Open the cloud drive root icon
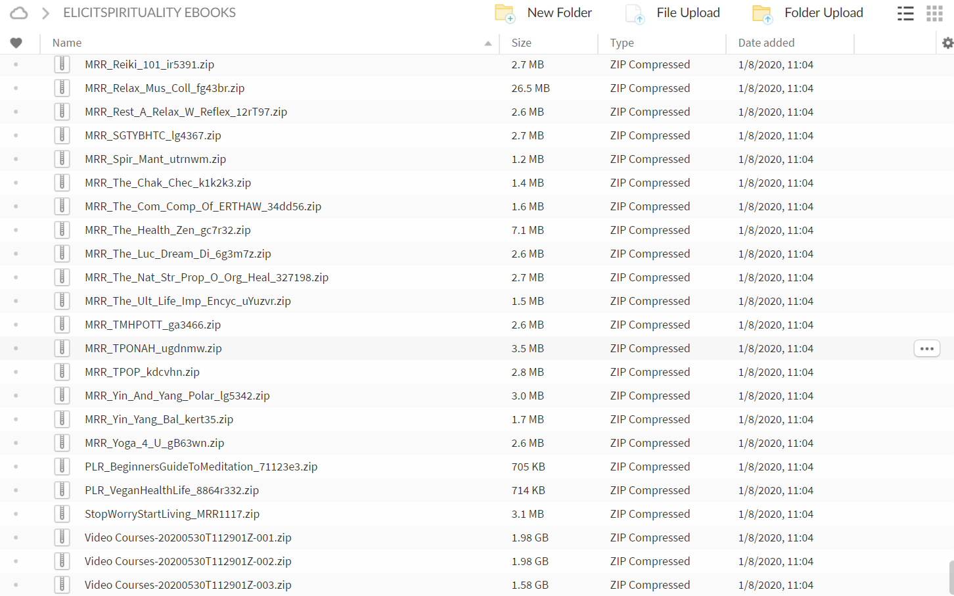This screenshot has height=596, width=954. coord(19,12)
